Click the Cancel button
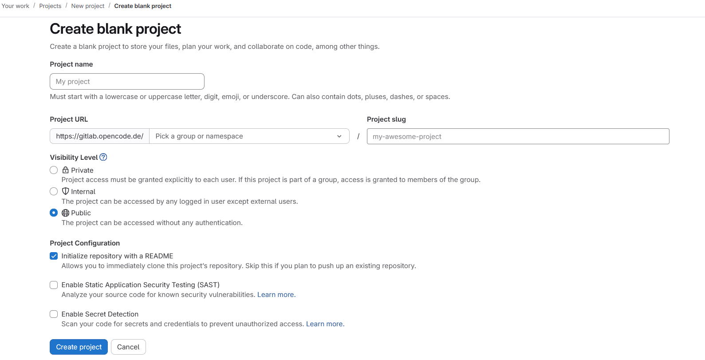The image size is (705, 360). point(128,347)
